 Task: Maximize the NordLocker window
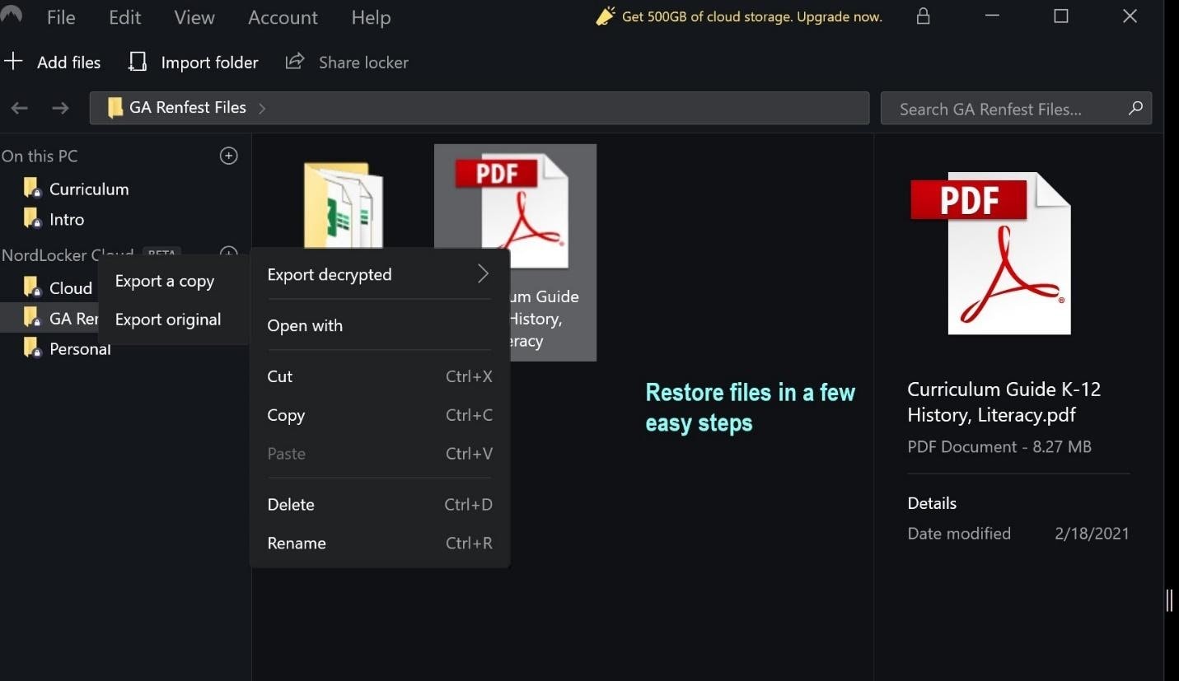1061,16
